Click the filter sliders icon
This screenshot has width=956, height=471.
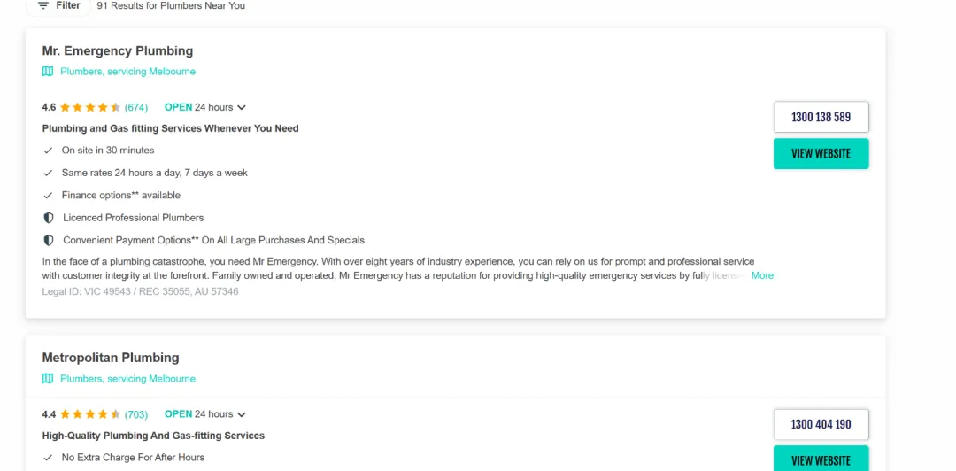(x=43, y=6)
